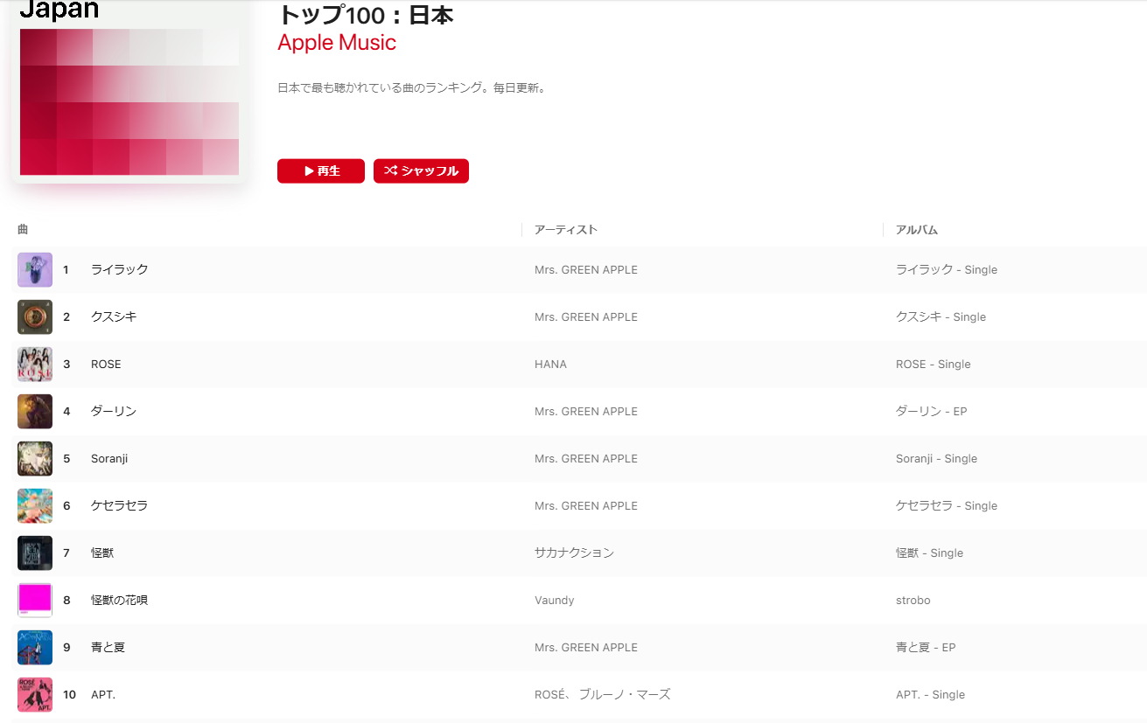The image size is (1147, 723).
Task: Click the ライラック album cover thumbnail
Action: coord(35,270)
